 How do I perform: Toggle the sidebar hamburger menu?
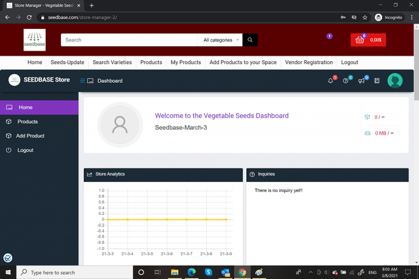point(82,81)
